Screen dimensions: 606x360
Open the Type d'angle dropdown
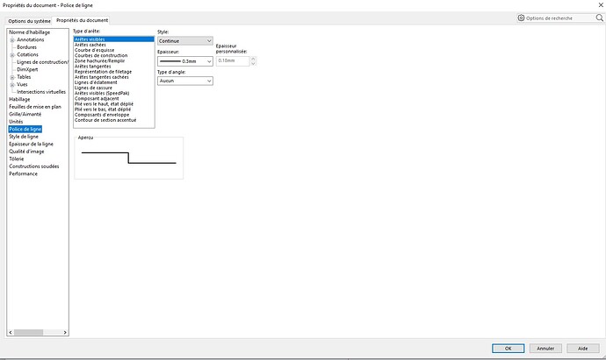point(184,81)
